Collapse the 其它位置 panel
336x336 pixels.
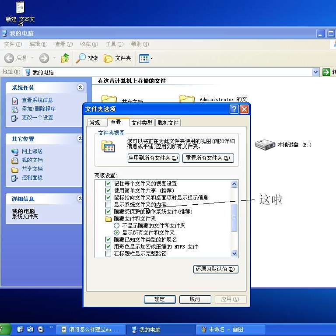click(x=80, y=138)
